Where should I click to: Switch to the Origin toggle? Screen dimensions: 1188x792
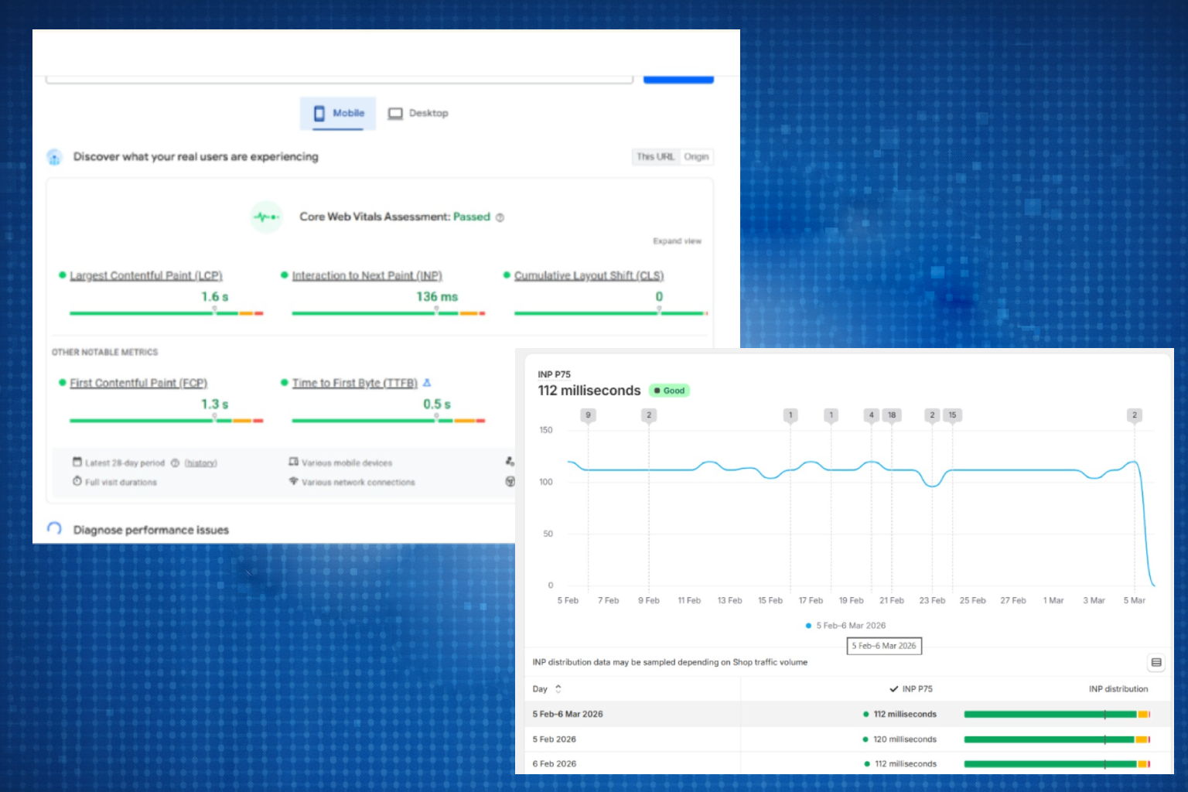696,156
